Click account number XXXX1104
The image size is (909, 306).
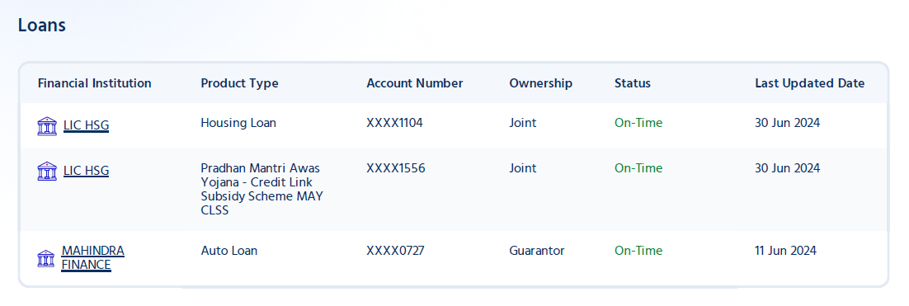point(394,123)
